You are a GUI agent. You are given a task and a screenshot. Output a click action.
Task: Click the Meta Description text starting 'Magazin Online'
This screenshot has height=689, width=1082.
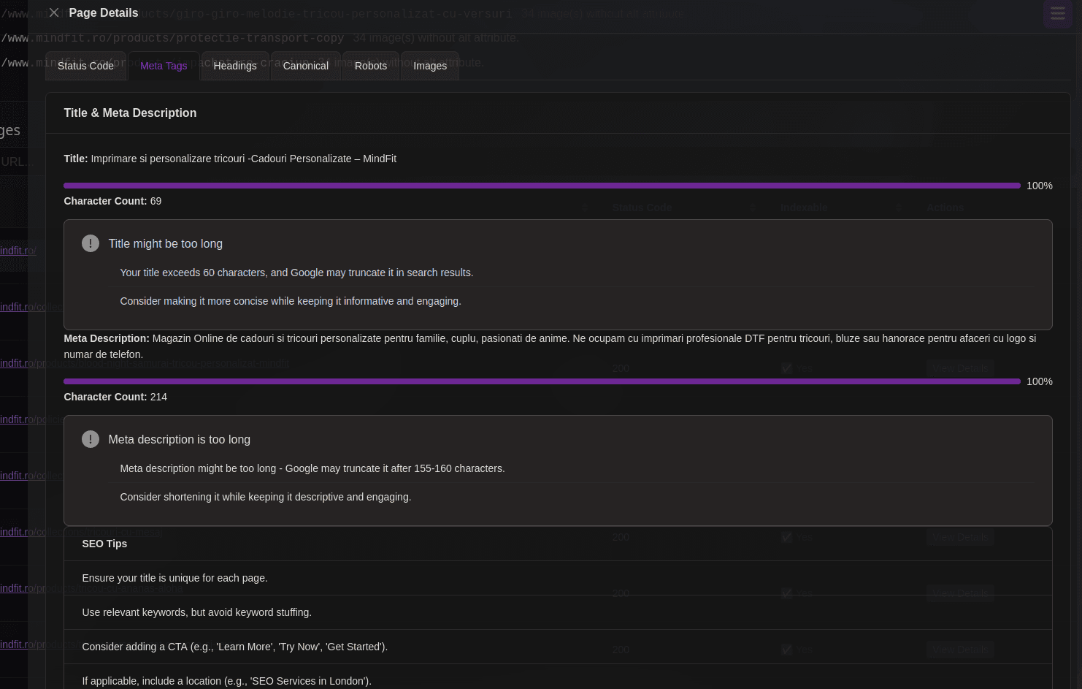550,346
